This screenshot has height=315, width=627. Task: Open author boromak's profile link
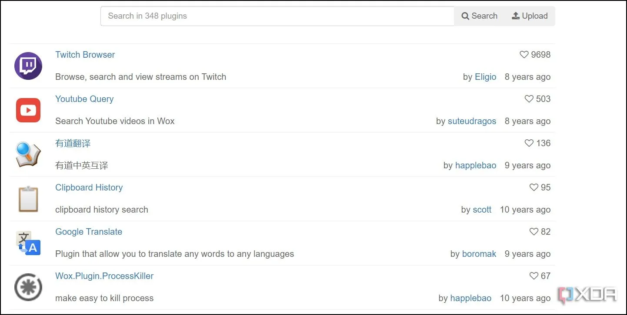point(479,254)
